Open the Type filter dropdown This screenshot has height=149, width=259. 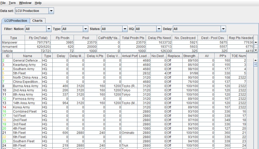(85, 29)
